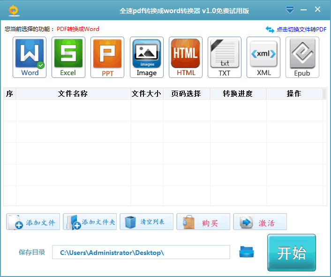This screenshot has width=331, height=277.
Task: Click the 转换进度 column header
Action: 238,94
